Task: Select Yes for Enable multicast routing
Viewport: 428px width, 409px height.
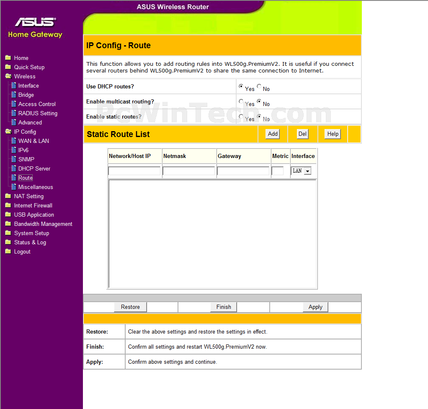Action: (x=241, y=101)
